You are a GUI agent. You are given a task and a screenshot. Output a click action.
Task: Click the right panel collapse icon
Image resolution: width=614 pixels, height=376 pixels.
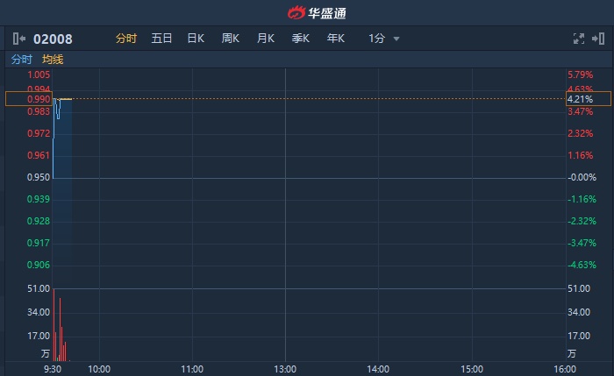598,39
